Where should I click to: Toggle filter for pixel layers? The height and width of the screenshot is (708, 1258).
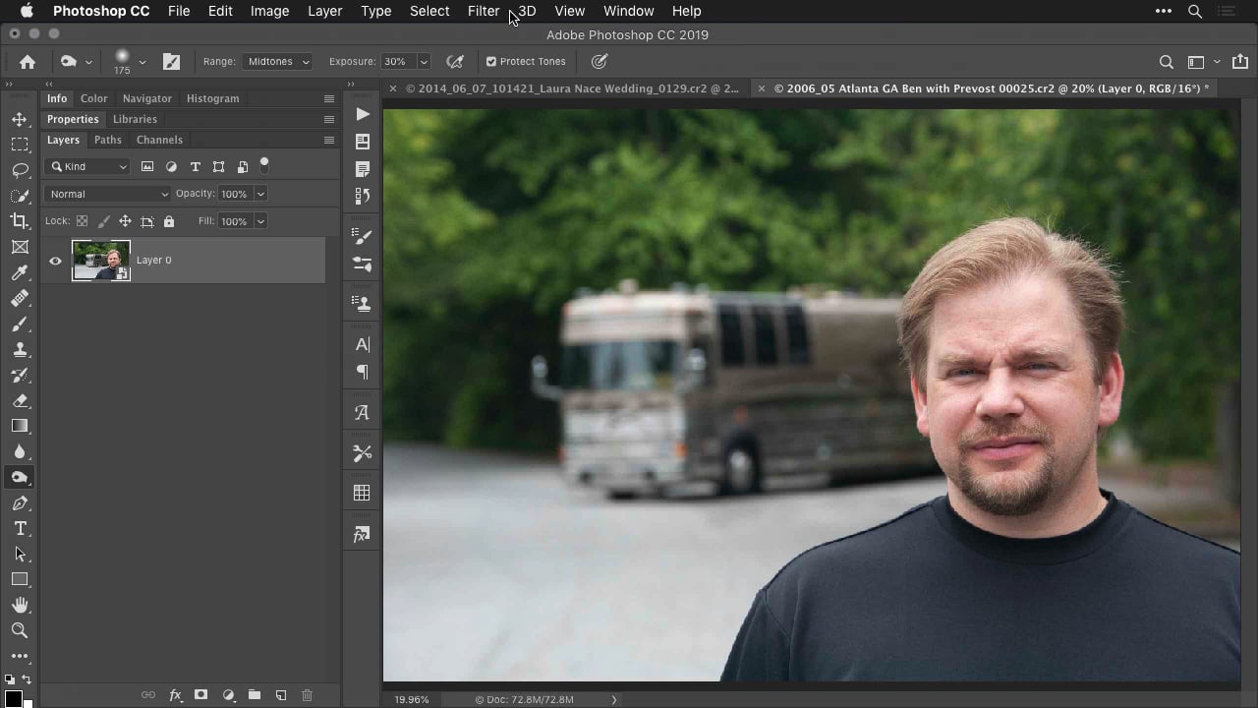tap(147, 167)
